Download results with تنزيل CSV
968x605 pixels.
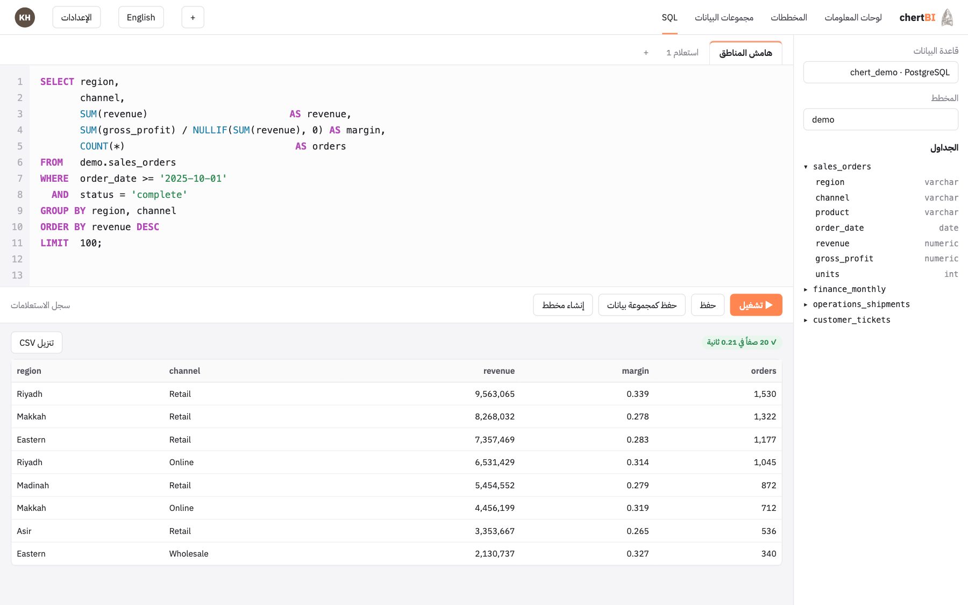pyautogui.click(x=37, y=343)
